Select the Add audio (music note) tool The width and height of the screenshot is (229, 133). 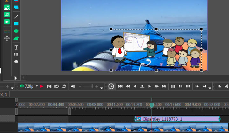[x=7, y=15]
